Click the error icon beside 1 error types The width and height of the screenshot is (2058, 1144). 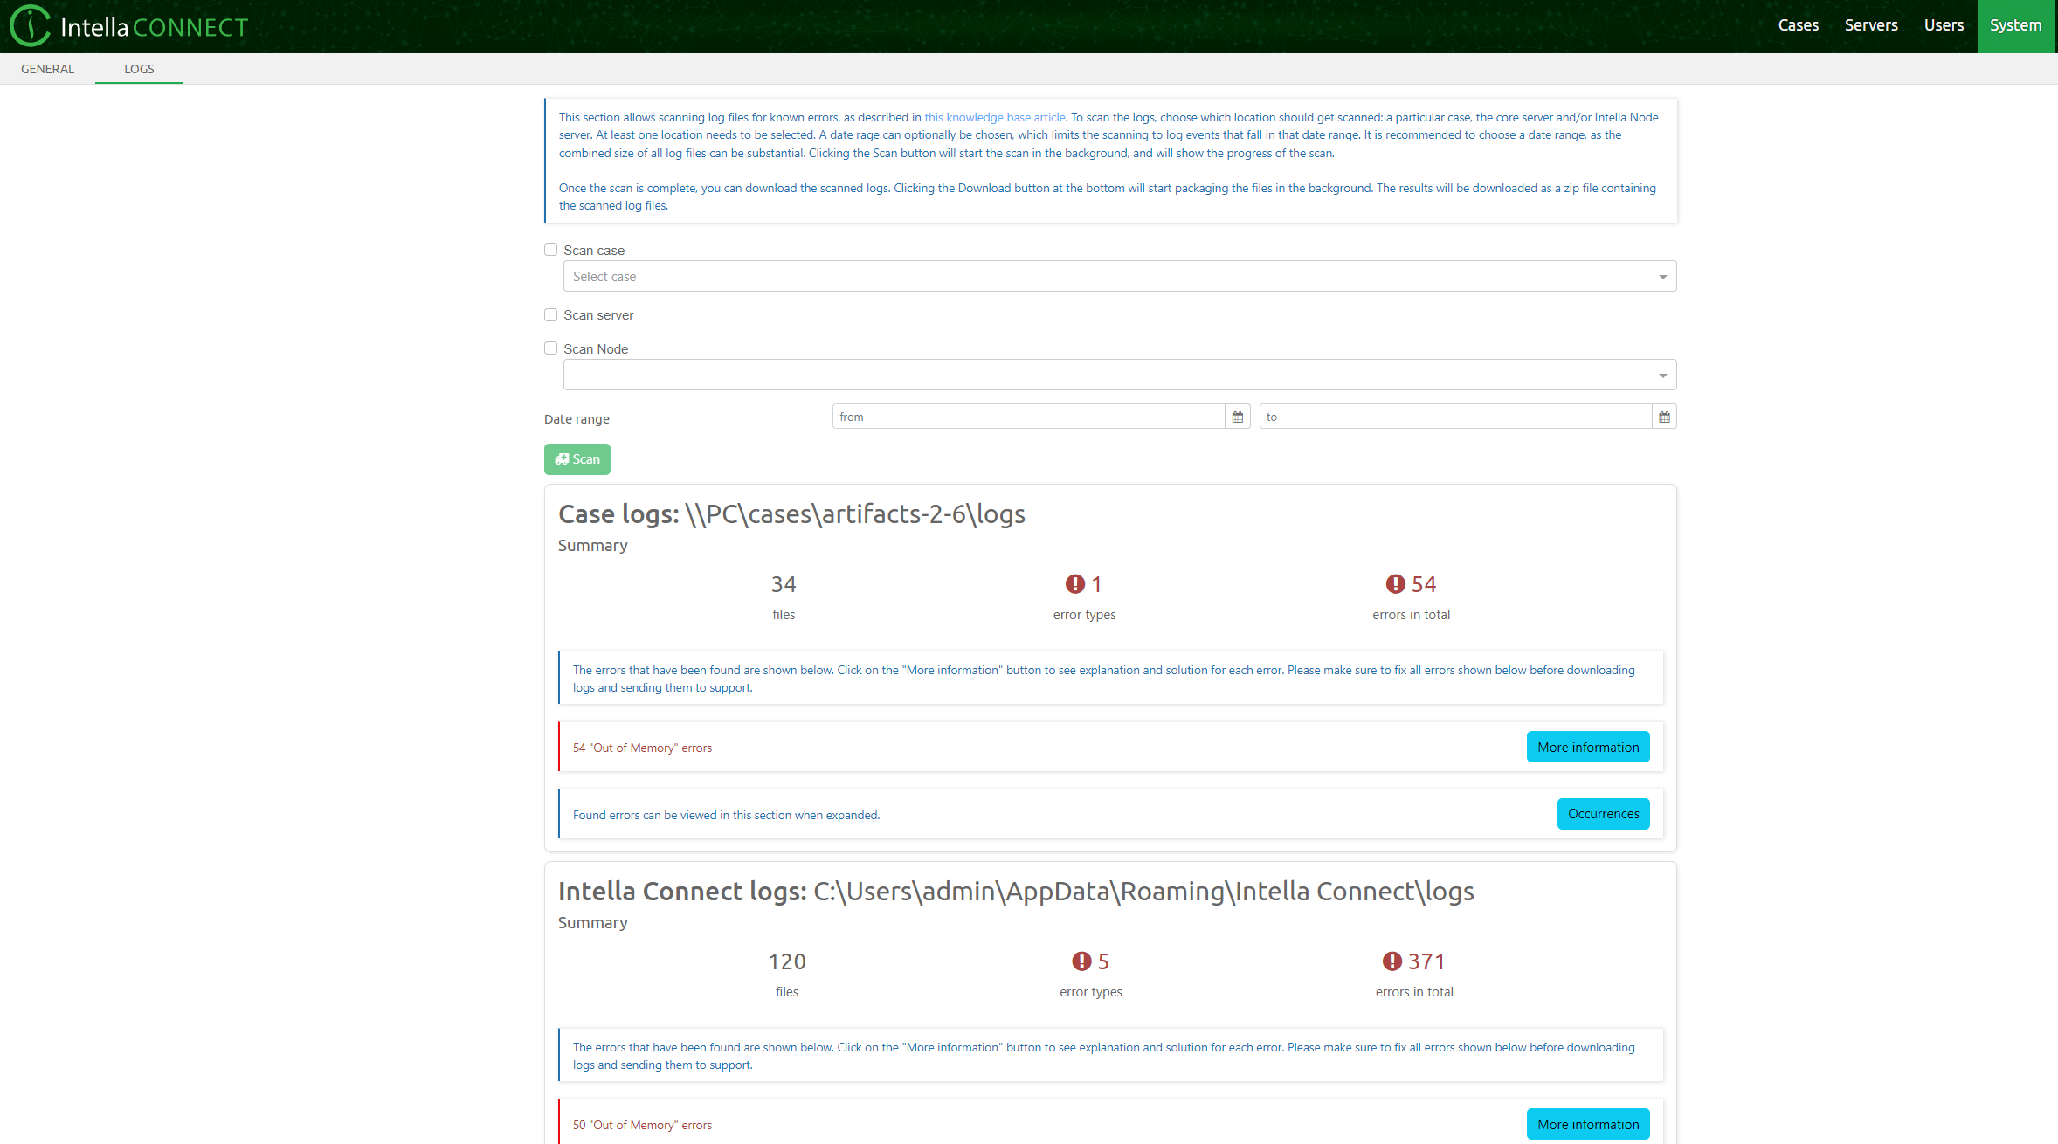[1074, 584]
